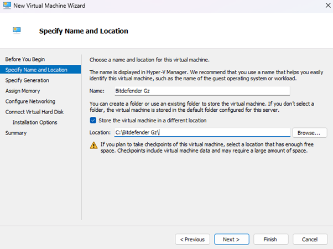Go to the Summary step
This screenshot has height=249, width=333.
[x=16, y=133]
